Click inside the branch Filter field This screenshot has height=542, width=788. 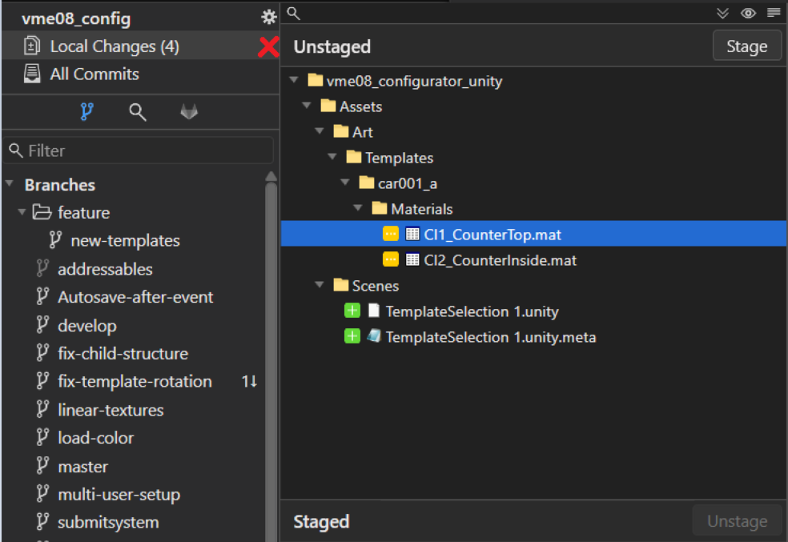coord(136,151)
